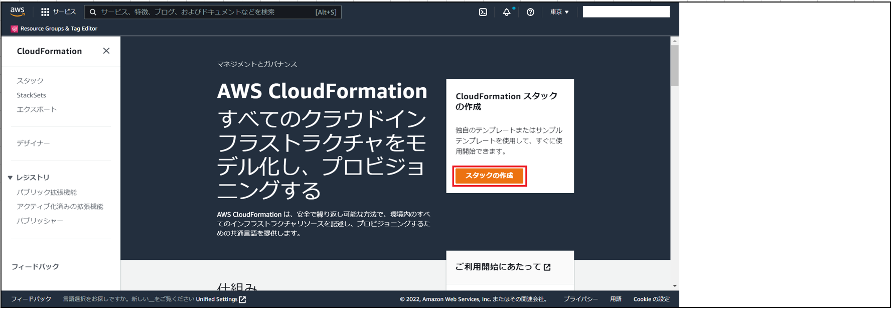Click the AWS logo home icon
The height and width of the screenshot is (325, 891).
coord(18,12)
